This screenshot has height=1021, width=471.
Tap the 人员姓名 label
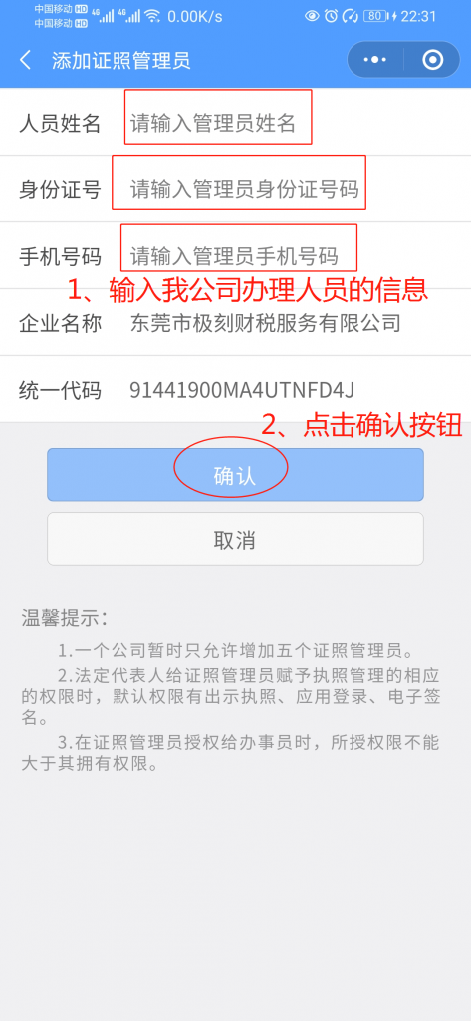60,123
